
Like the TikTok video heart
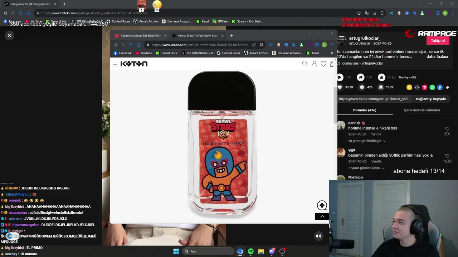[340, 87]
